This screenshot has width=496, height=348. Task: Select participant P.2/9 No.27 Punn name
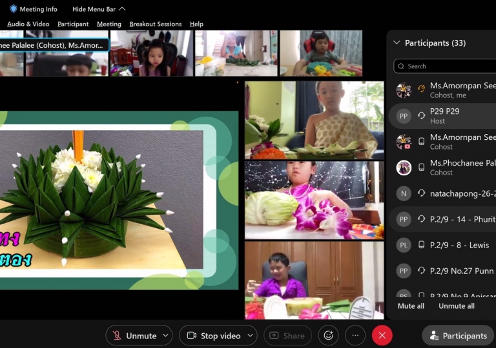(x=462, y=271)
